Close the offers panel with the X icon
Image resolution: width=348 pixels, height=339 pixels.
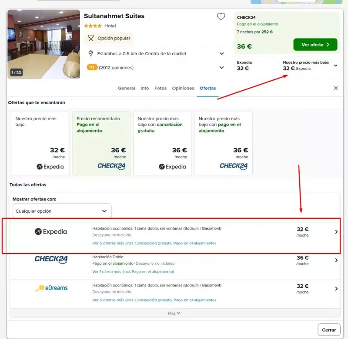point(335,88)
